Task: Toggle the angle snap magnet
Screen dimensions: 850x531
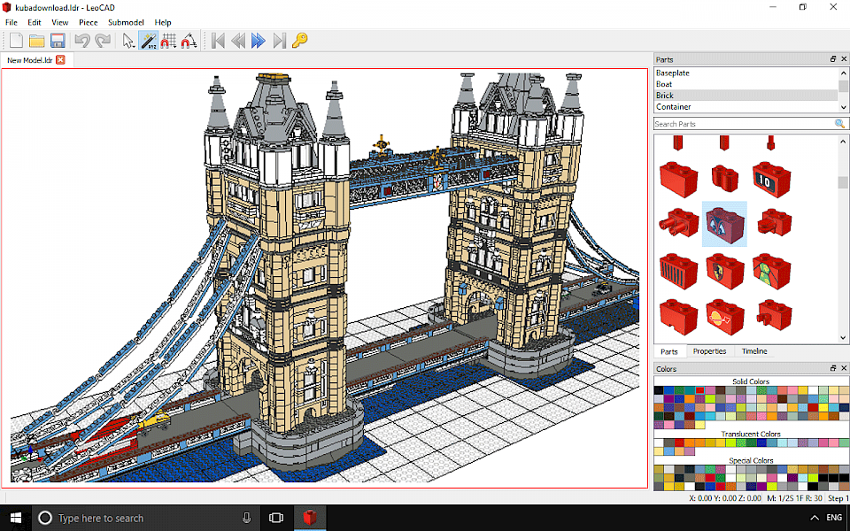Action: pos(189,41)
